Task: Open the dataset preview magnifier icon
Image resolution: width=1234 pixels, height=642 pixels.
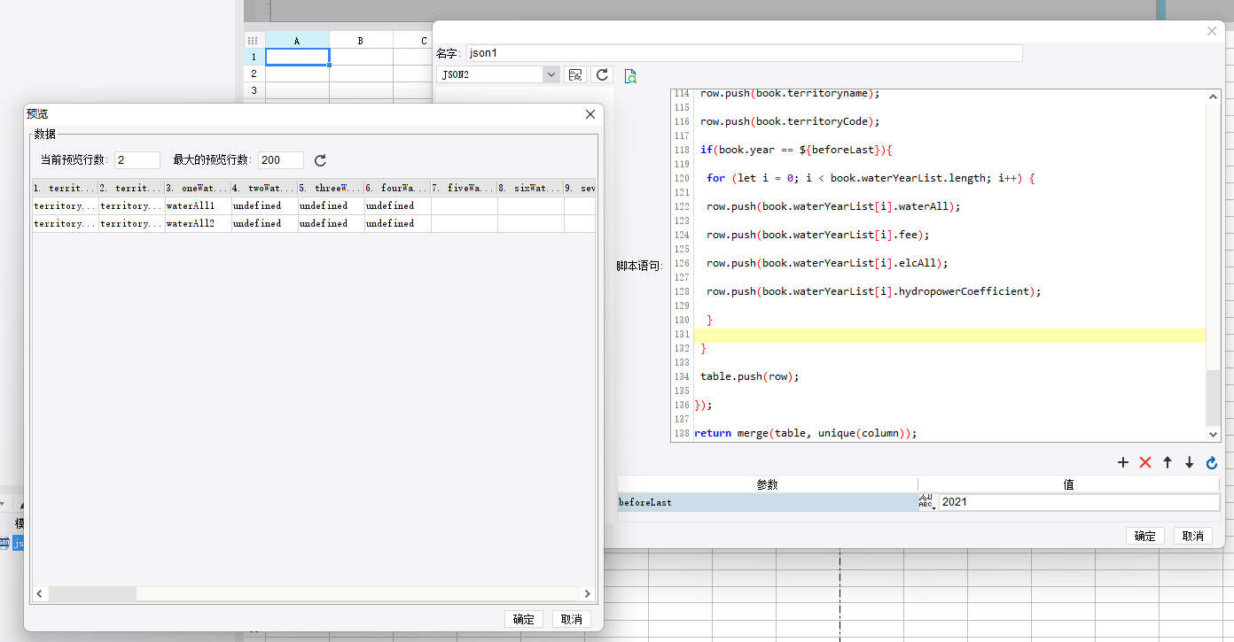Action: pos(630,76)
